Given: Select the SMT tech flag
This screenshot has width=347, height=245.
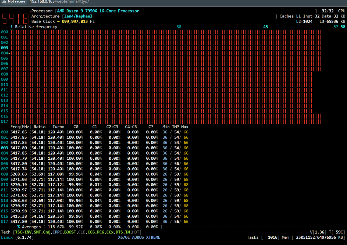Looking at the screenshot, I should click(37, 232).
